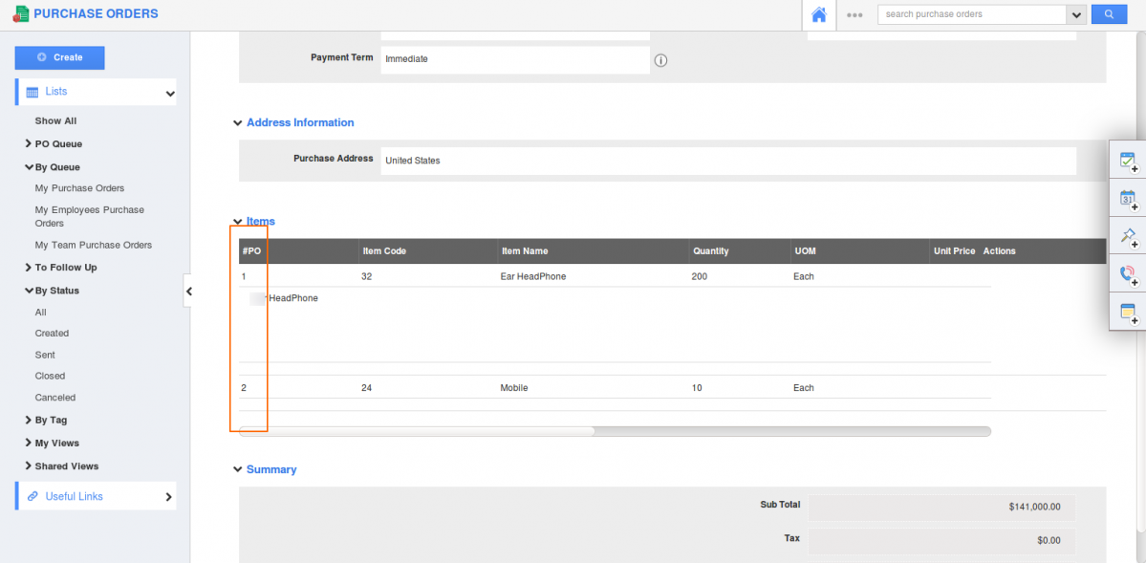
Task: Open My Purchase Orders list
Action: pos(79,188)
